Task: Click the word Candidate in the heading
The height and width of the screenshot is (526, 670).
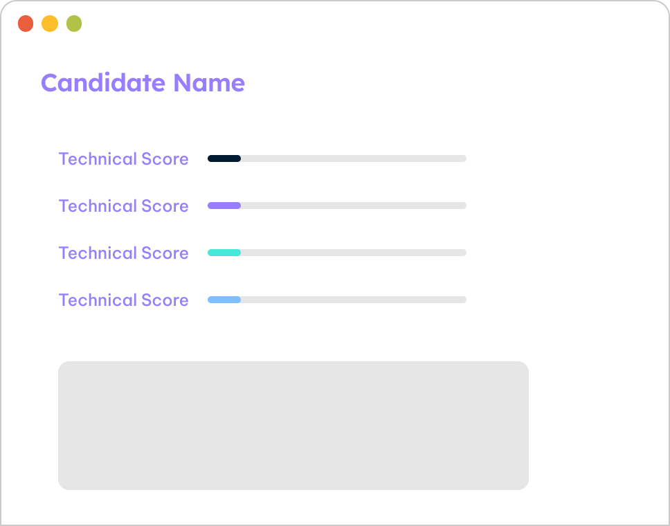Action: tap(103, 82)
